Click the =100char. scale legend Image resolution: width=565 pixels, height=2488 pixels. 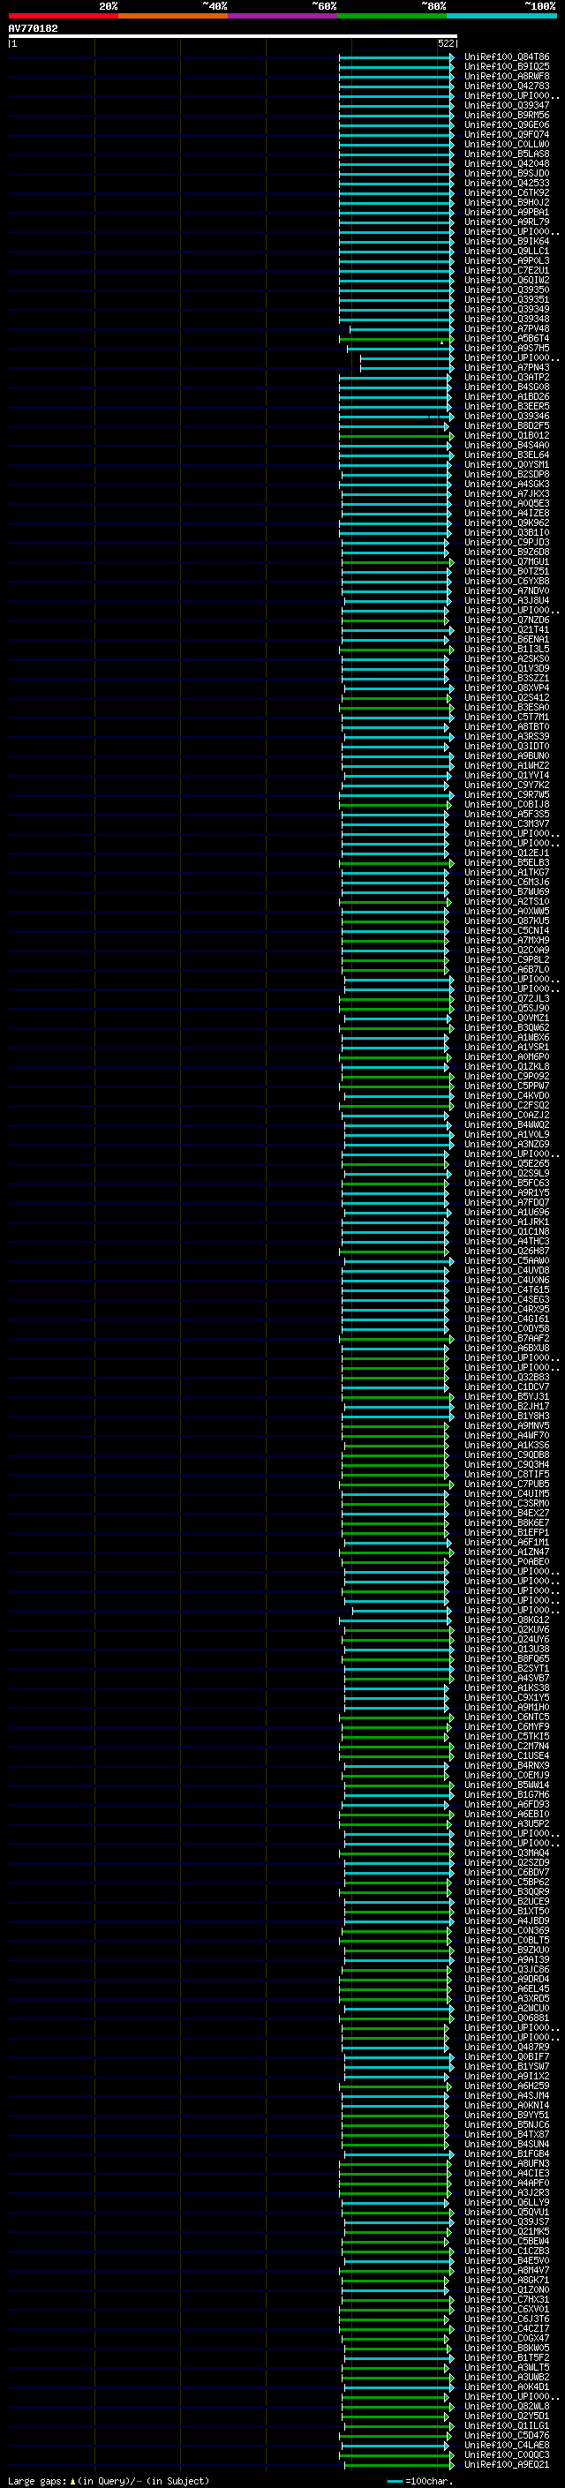pyautogui.click(x=420, y=2481)
